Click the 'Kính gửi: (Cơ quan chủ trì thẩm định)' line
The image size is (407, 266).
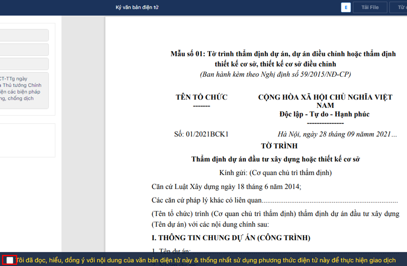[275, 173]
